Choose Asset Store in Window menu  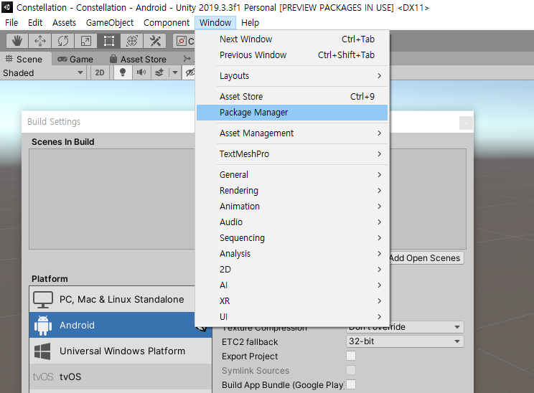tap(292, 97)
